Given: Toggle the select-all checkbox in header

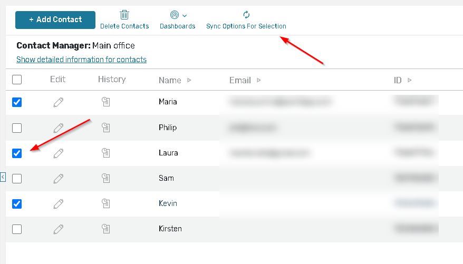Looking at the screenshot, I should click(x=17, y=80).
